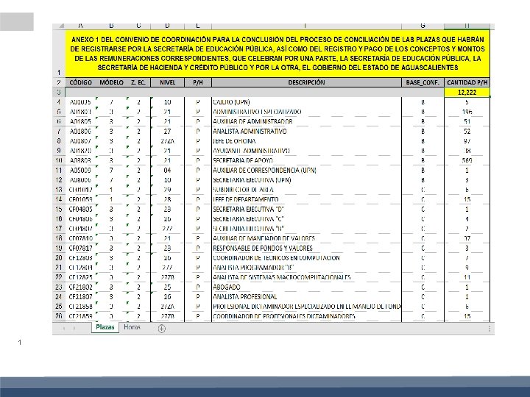Click cell AUXILIAR DE CORRESPONDENCIA (UPN)
530x397 pixels.
click(306, 170)
